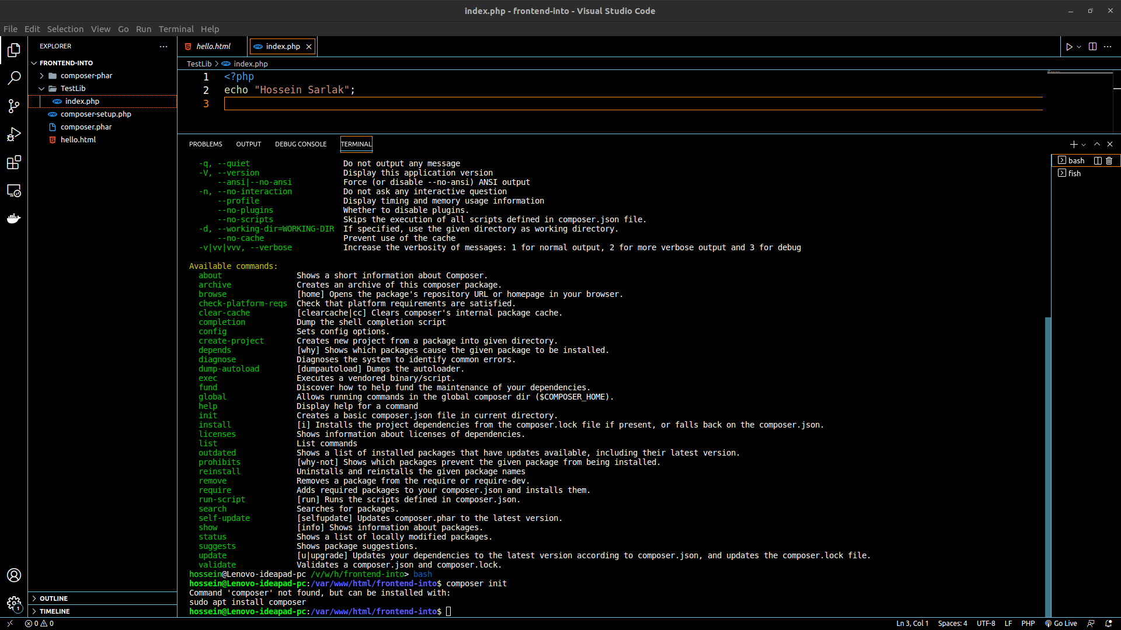Viewport: 1121px width, 630px height.
Task: Maximize the terminal panel size
Action: click(1097, 144)
